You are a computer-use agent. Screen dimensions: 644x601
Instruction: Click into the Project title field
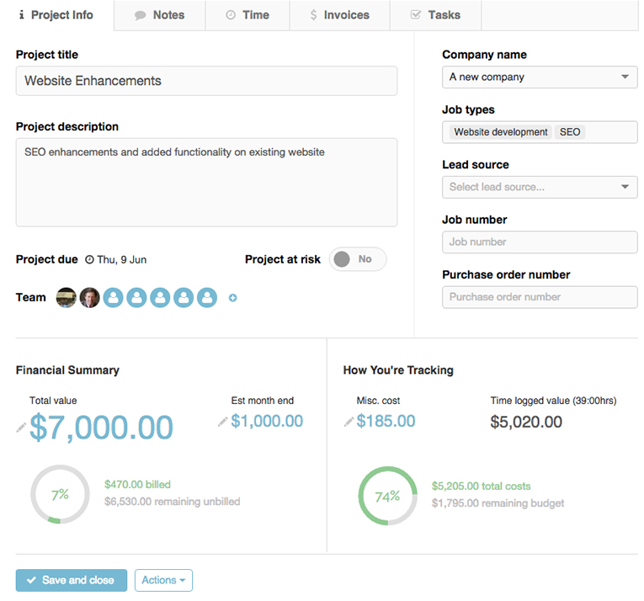pyautogui.click(x=206, y=81)
